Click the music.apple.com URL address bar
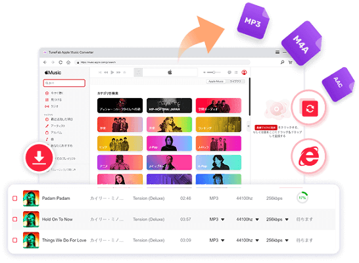This screenshot has width=359, height=263. pyautogui.click(x=162, y=62)
